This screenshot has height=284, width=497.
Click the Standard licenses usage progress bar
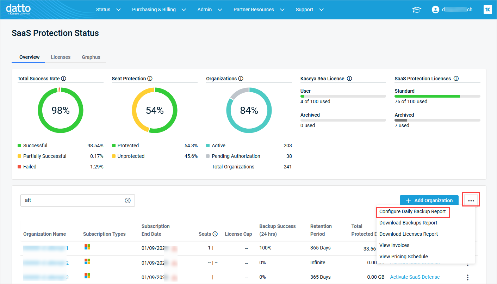click(x=437, y=96)
